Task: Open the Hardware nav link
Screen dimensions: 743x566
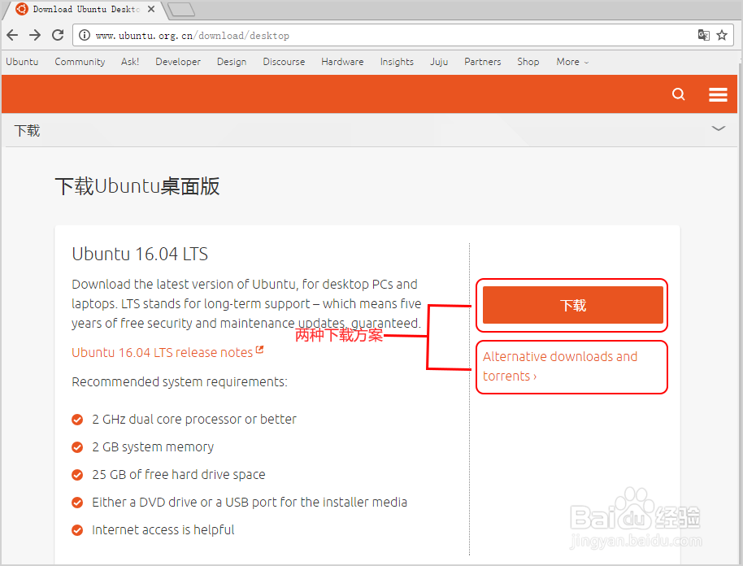Action: pyautogui.click(x=342, y=62)
